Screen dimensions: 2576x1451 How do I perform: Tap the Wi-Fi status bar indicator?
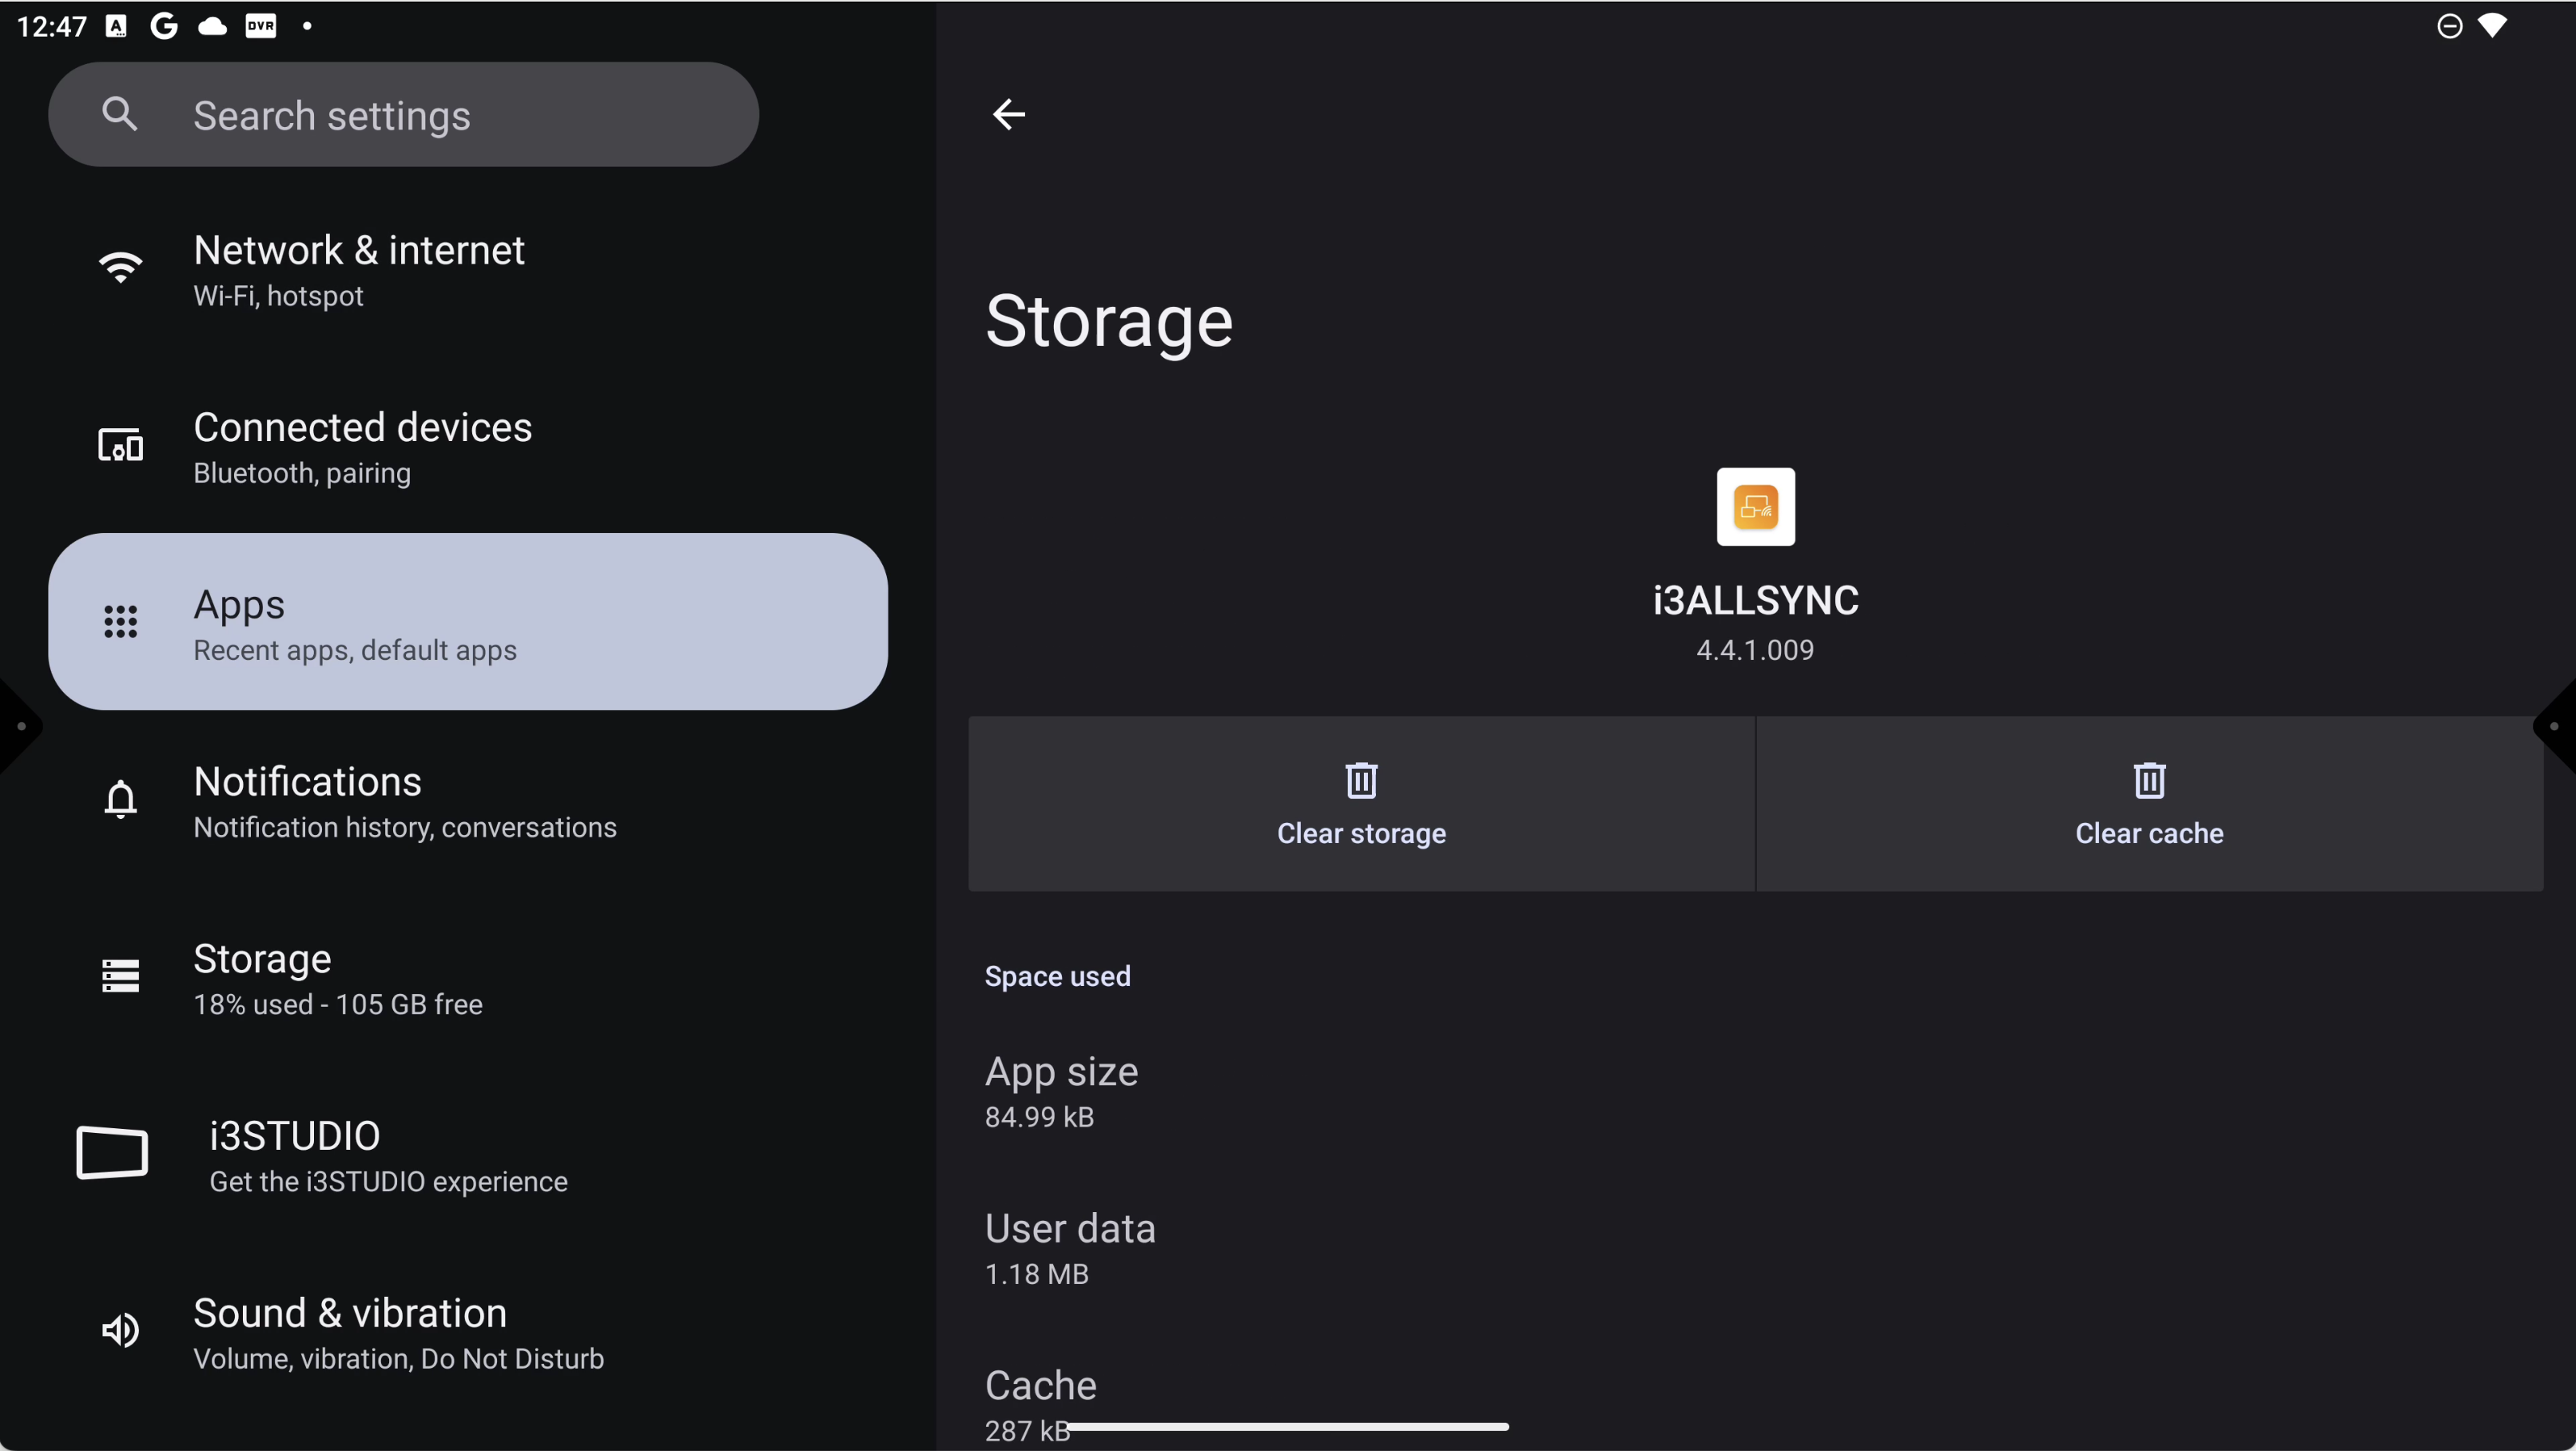pyautogui.click(x=2491, y=26)
